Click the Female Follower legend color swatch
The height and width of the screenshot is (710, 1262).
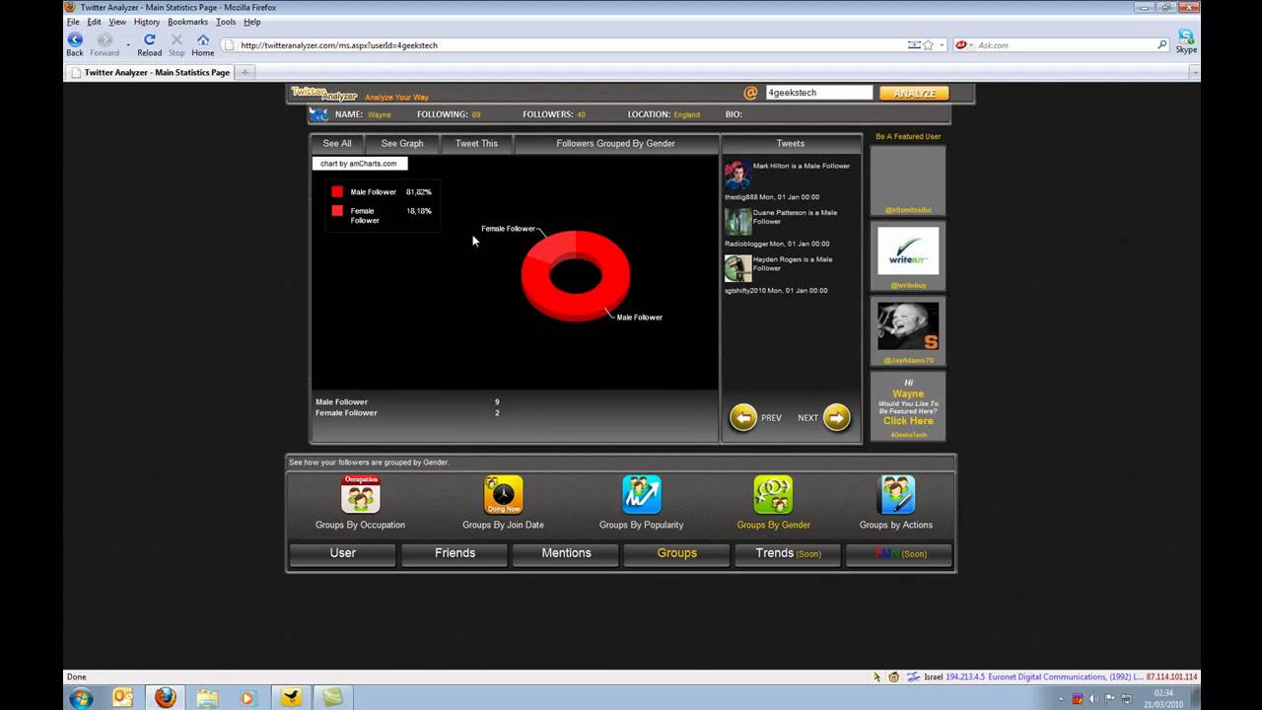point(337,211)
